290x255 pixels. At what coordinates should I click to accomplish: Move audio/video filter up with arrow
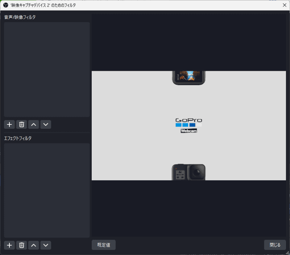(33, 124)
